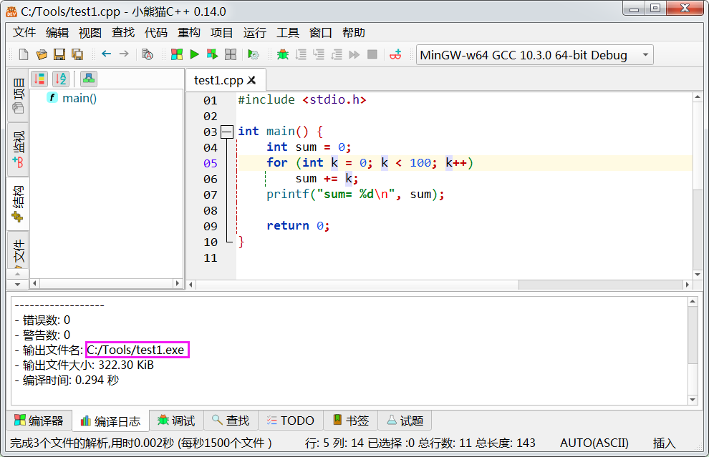Sort structure by type with the colored list icon
The width and height of the screenshot is (709, 457).
point(40,79)
